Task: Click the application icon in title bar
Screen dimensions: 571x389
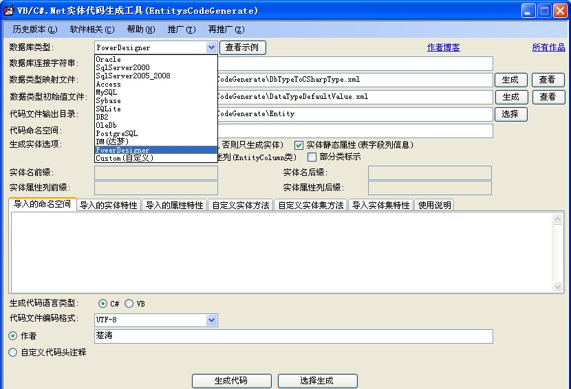Action: tap(8, 10)
